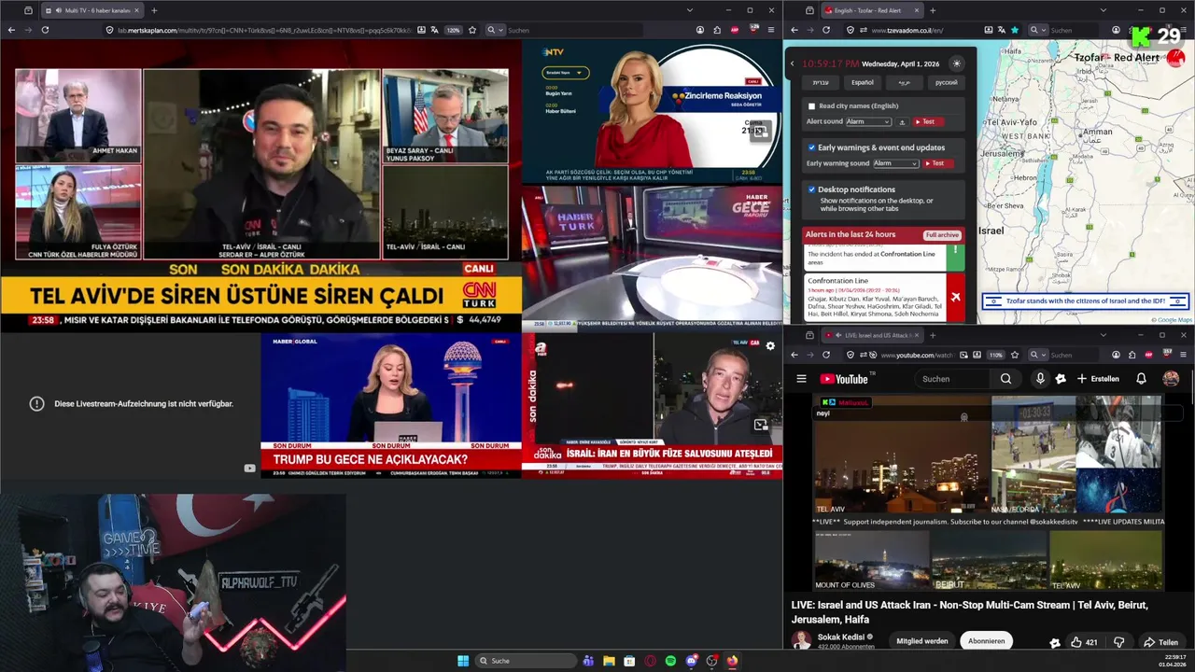Image resolution: width=1195 pixels, height=672 pixels.
Task: Click Teilen share button
Action: point(1160,642)
